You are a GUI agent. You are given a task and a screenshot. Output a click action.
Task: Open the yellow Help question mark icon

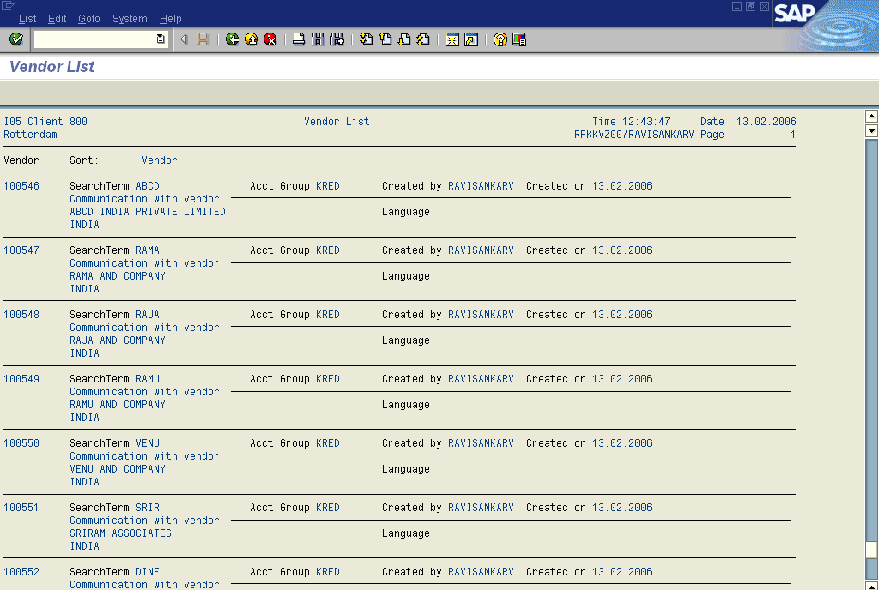pyautogui.click(x=500, y=39)
